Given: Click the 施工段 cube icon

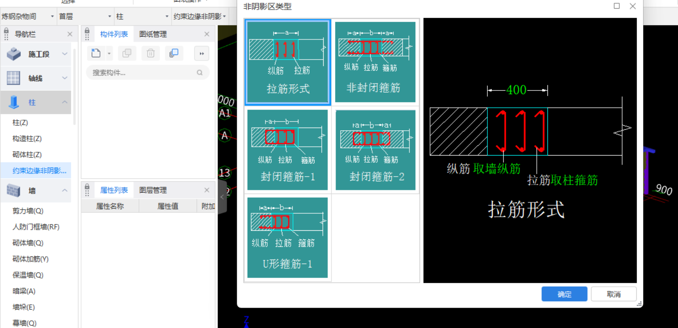Looking at the screenshot, I should coord(14,54).
